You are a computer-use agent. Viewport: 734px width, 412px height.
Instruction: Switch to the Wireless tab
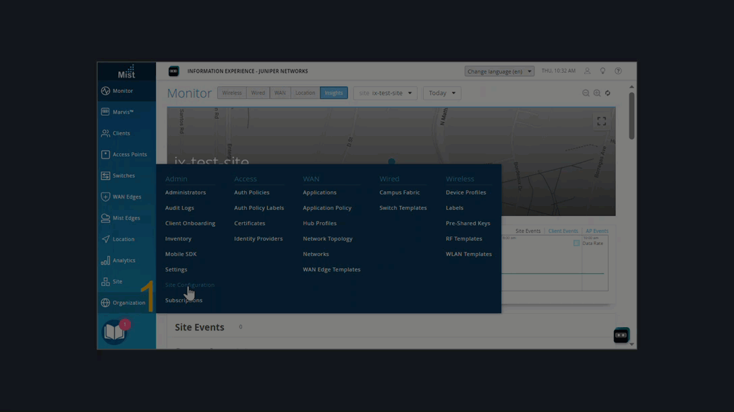[x=231, y=93]
